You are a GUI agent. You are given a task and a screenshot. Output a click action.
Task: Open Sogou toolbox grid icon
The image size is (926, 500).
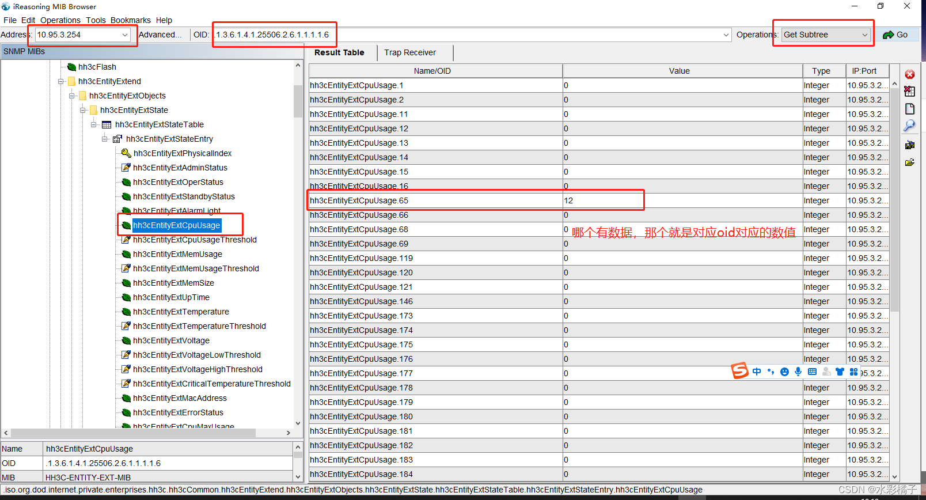(x=854, y=372)
